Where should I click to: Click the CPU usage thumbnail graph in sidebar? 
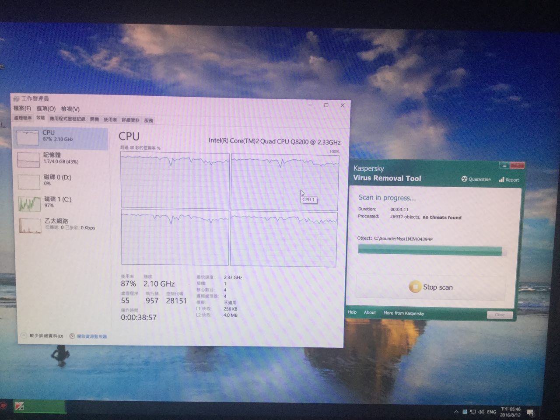pos(28,138)
